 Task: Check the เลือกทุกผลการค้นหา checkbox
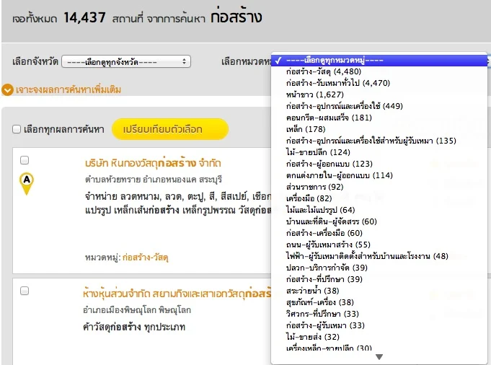17,129
